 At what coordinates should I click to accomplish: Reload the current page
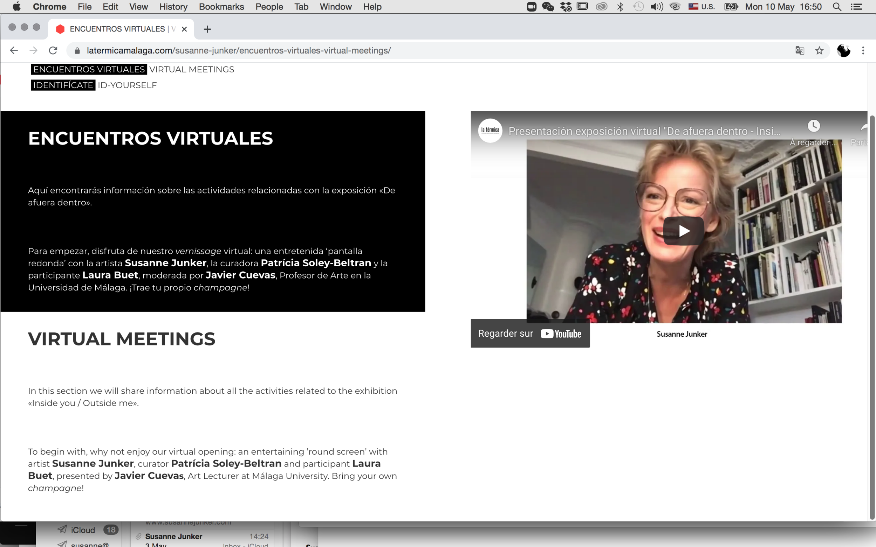tap(53, 51)
